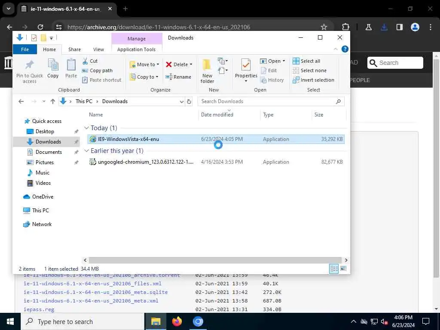
Task: Open the Delete dropdown arrow
Action: (191, 64)
